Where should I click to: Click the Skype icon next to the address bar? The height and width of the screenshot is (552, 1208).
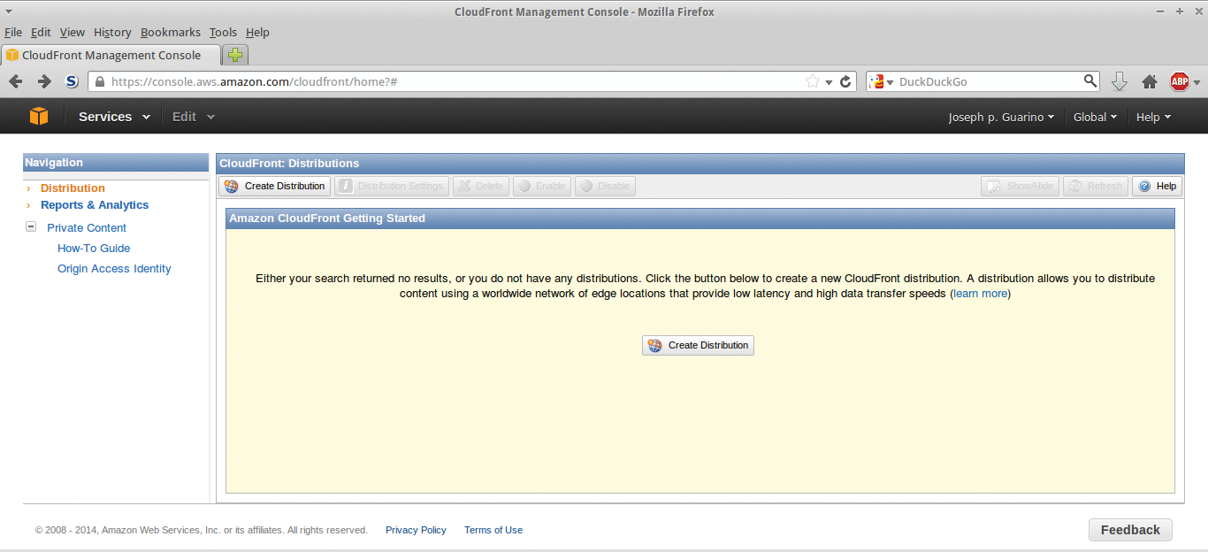tap(71, 80)
